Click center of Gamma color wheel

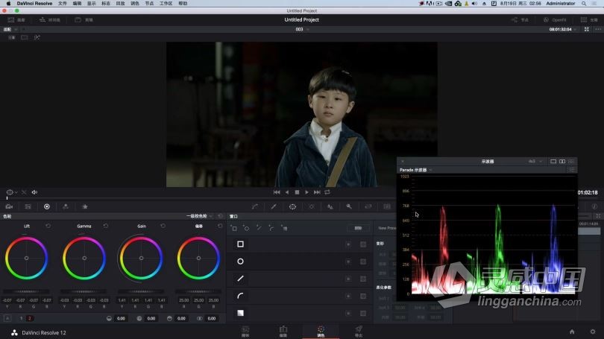84,259
